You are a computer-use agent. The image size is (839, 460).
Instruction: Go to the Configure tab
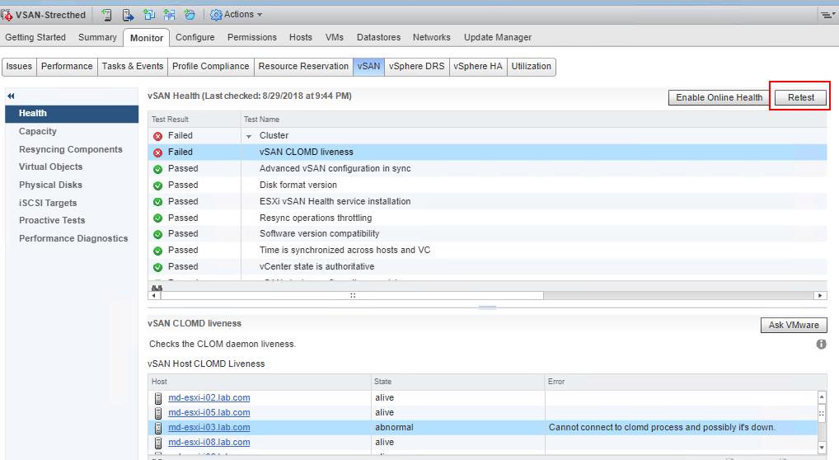point(195,37)
